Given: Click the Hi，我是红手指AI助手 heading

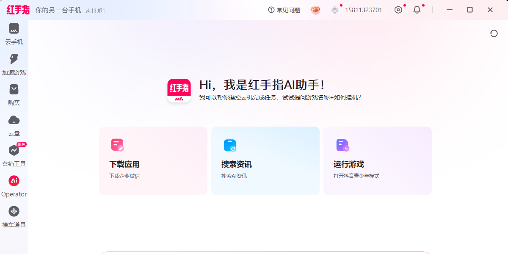Looking at the screenshot, I should (x=262, y=85).
